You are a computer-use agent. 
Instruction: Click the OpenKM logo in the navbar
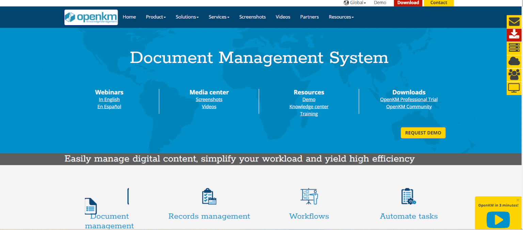pos(91,17)
